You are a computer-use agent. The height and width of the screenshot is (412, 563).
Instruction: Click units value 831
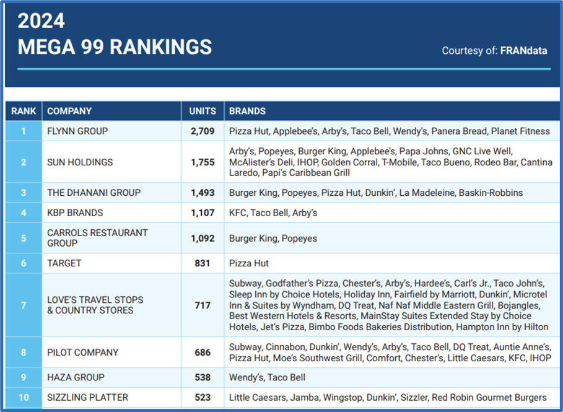click(x=203, y=263)
